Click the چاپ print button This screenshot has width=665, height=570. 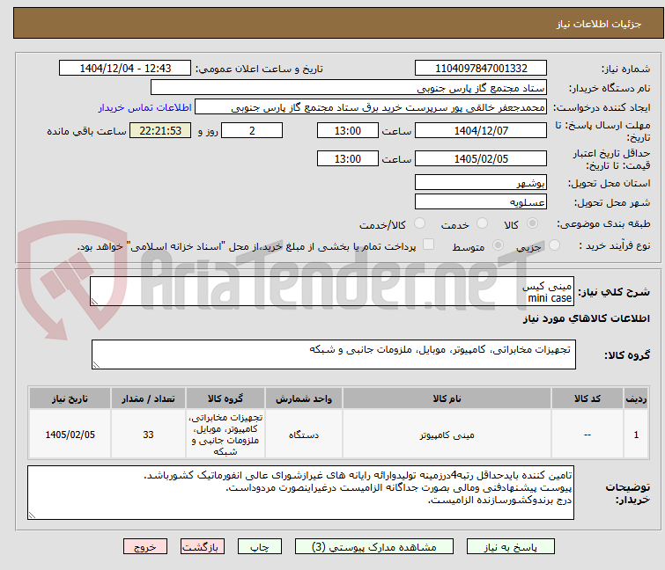tap(259, 547)
